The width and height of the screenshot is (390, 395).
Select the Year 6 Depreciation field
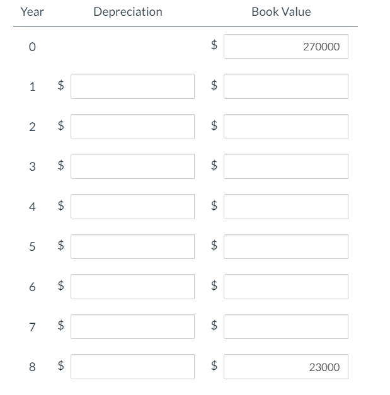(132, 287)
